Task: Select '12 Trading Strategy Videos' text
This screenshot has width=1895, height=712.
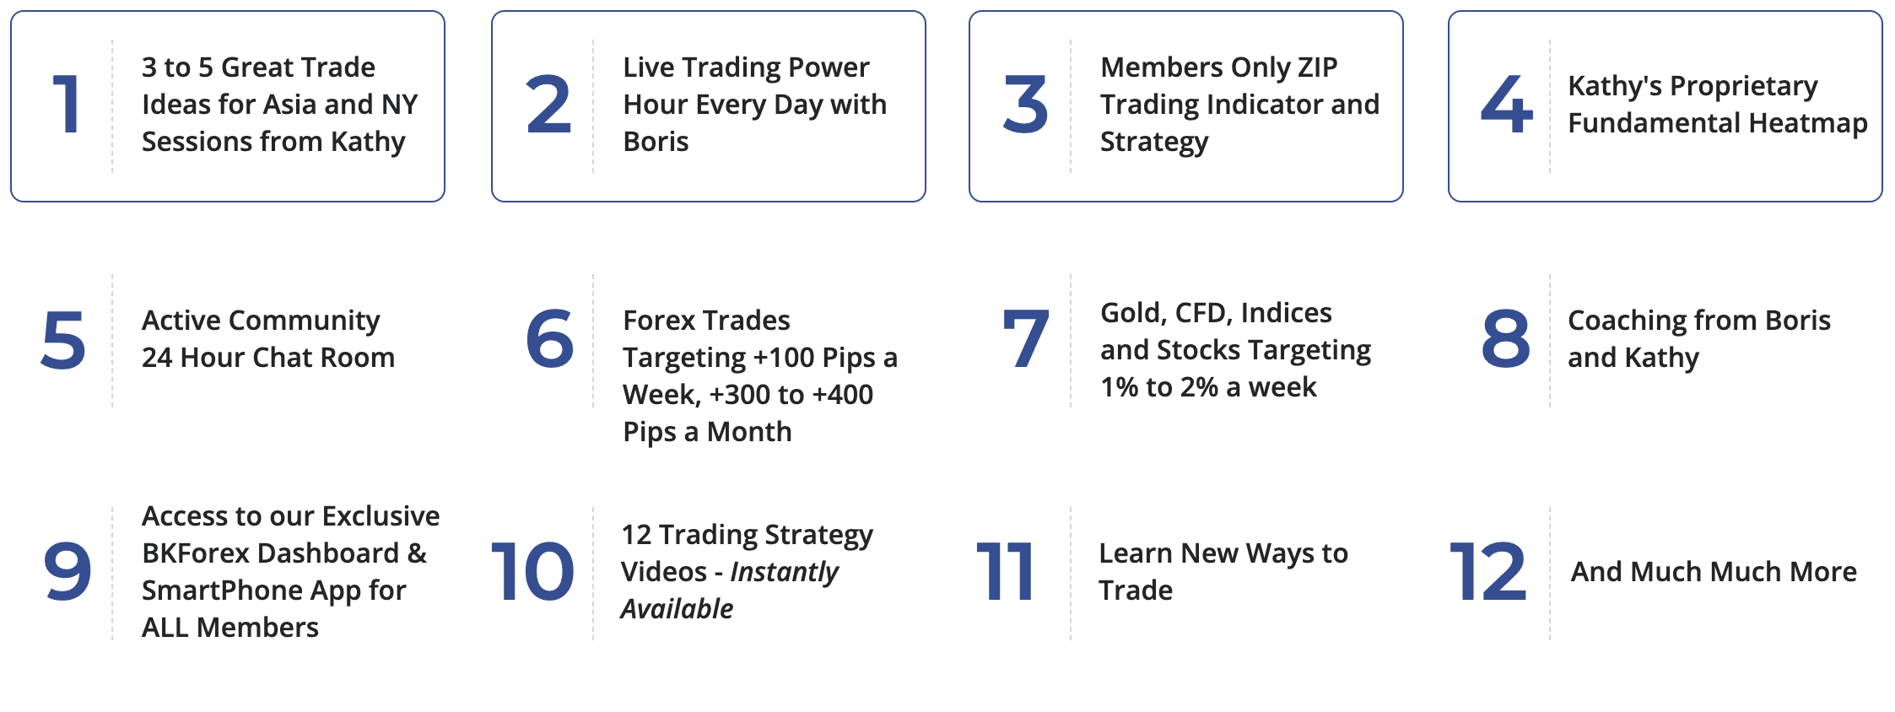Action: coord(747,572)
